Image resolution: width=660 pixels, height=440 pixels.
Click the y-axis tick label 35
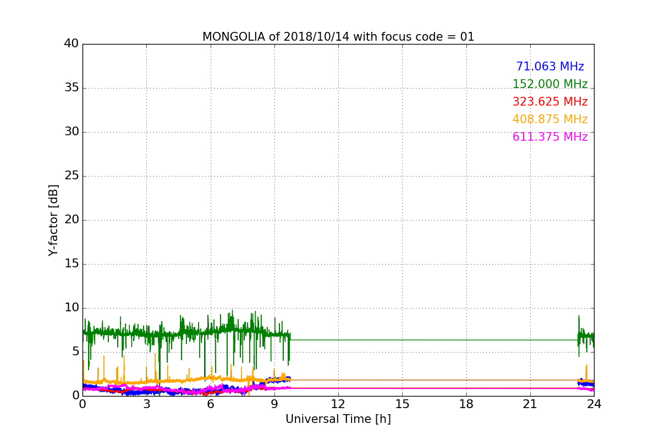[x=71, y=88]
